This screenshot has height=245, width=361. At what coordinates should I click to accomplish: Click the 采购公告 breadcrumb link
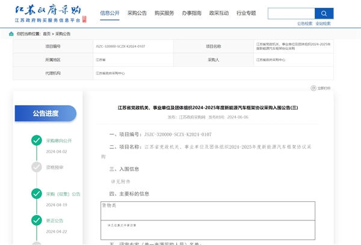point(63,34)
